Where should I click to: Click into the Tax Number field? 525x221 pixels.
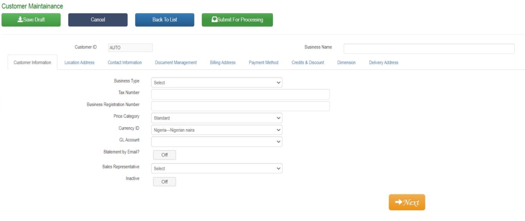click(x=240, y=94)
